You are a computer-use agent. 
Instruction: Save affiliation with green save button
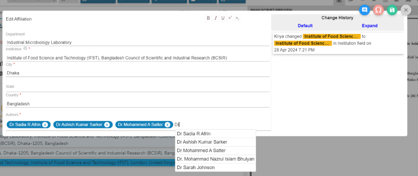click(x=392, y=10)
